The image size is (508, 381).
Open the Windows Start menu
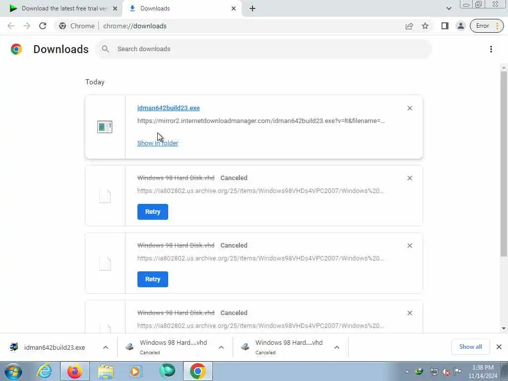[x=13, y=371]
